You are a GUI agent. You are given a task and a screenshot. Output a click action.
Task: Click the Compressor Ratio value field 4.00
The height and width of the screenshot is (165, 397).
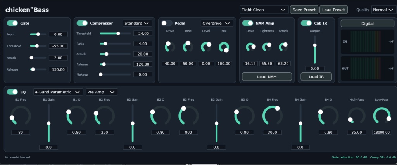click(x=143, y=44)
